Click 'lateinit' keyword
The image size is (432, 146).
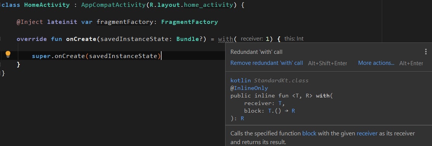point(62,22)
